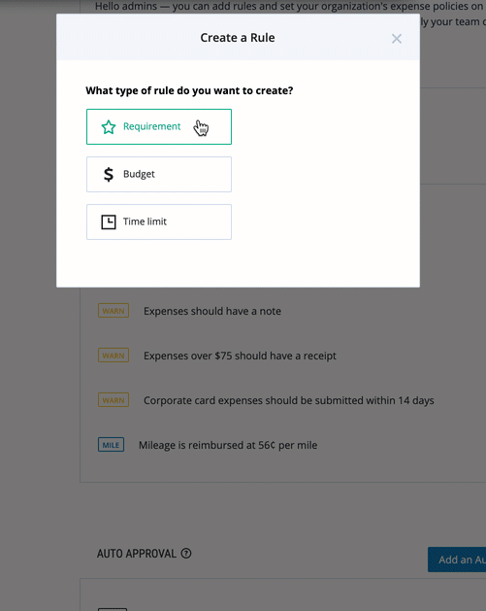Click the dollar sign icon for Budget
This screenshot has width=486, height=611.
(109, 174)
